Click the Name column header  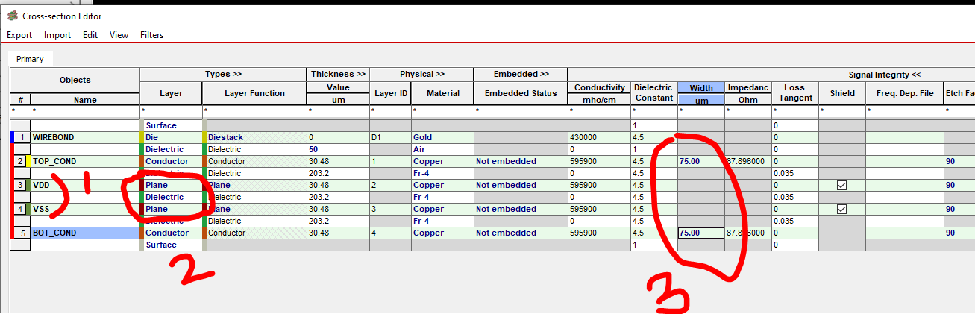tap(85, 99)
